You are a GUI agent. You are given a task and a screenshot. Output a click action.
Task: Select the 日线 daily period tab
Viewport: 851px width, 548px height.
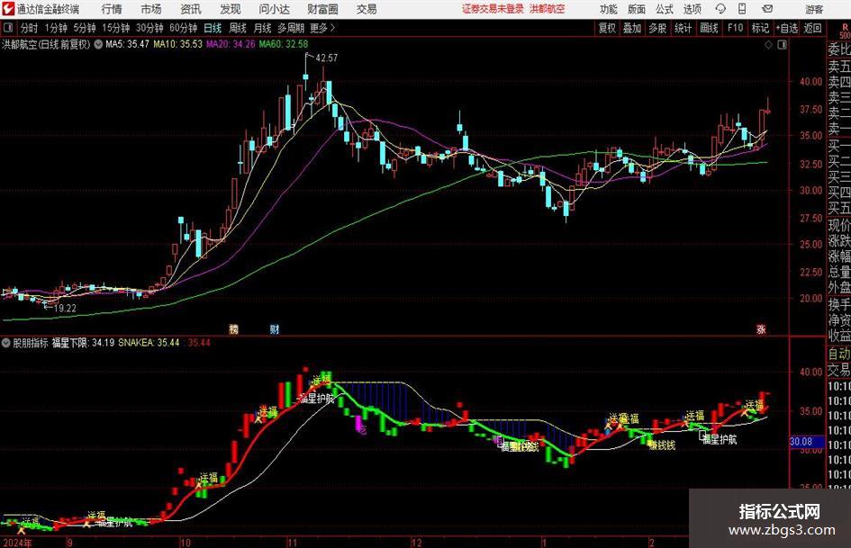click(x=213, y=28)
